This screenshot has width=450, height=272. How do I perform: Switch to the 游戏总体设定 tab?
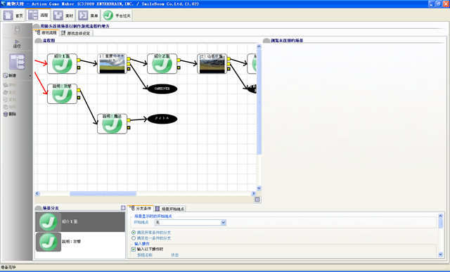pos(76,33)
